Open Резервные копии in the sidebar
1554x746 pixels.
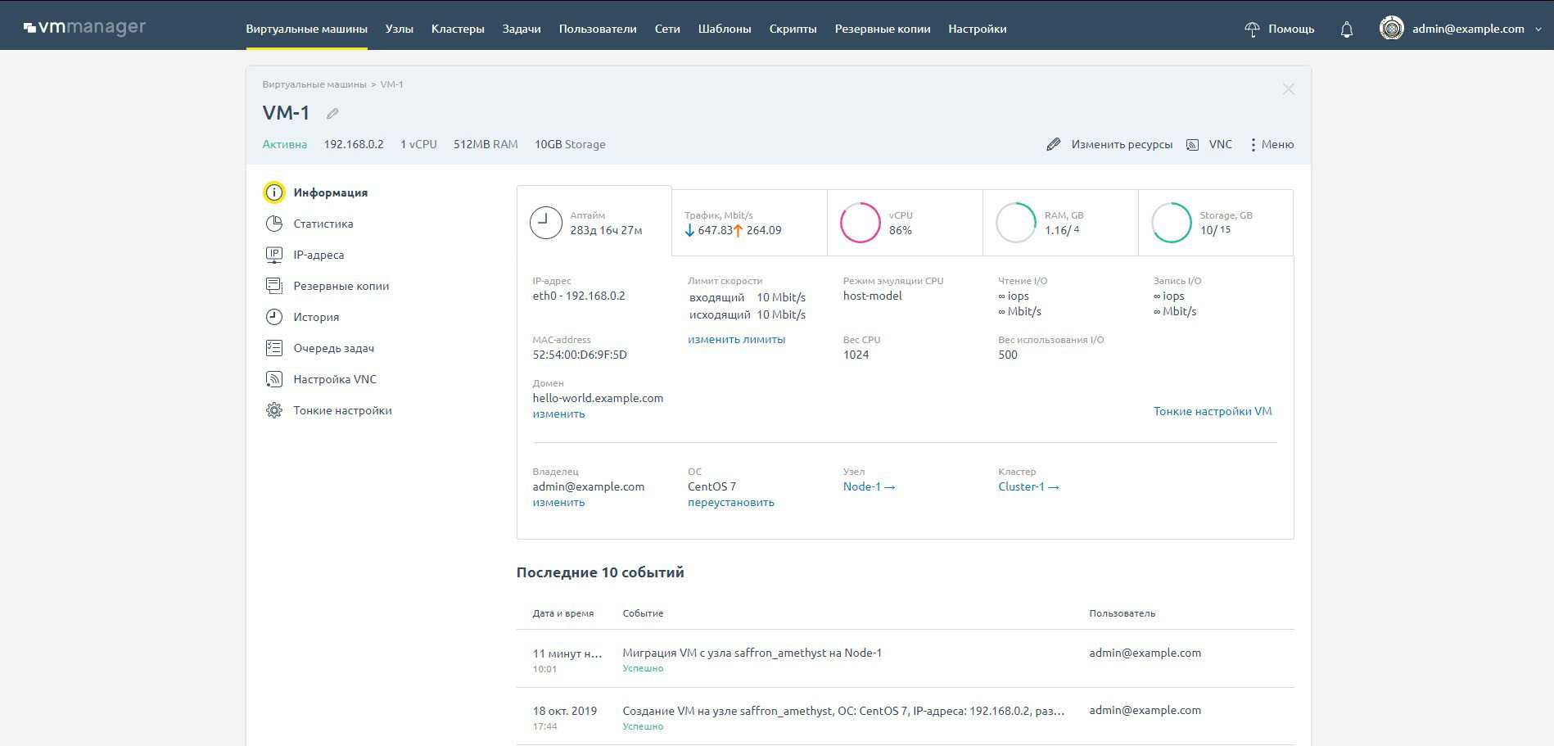(341, 286)
